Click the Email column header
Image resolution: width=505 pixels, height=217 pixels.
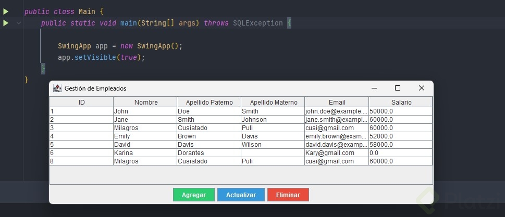337,102
